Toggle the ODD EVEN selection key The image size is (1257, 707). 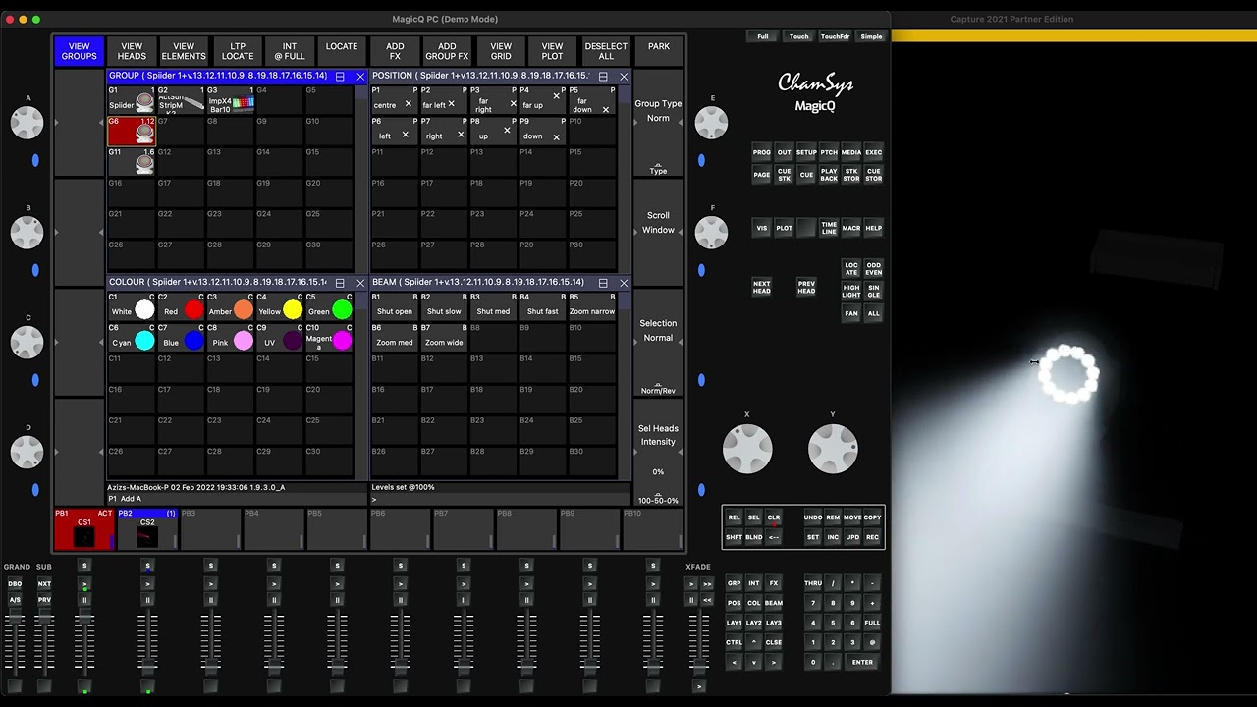tap(873, 269)
